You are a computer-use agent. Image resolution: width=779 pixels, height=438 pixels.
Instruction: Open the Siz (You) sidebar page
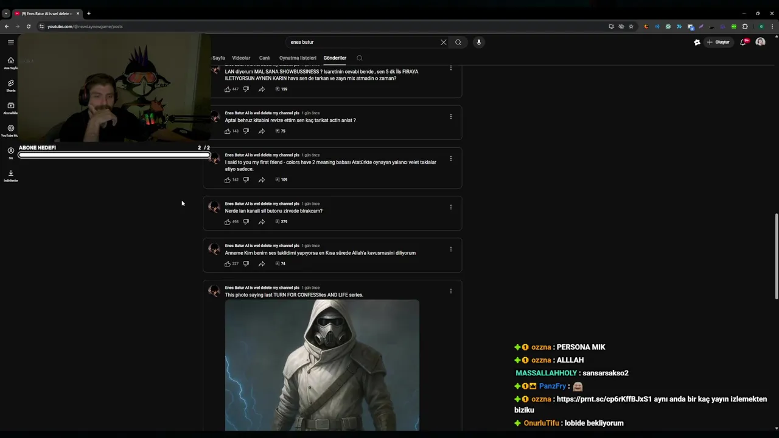pos(10,153)
